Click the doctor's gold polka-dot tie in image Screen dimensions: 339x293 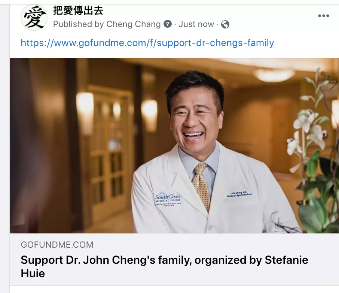(202, 187)
